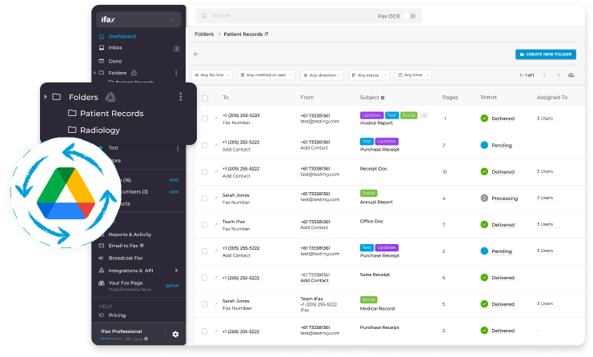
Task: Open the Any fax line filter
Action: point(212,75)
